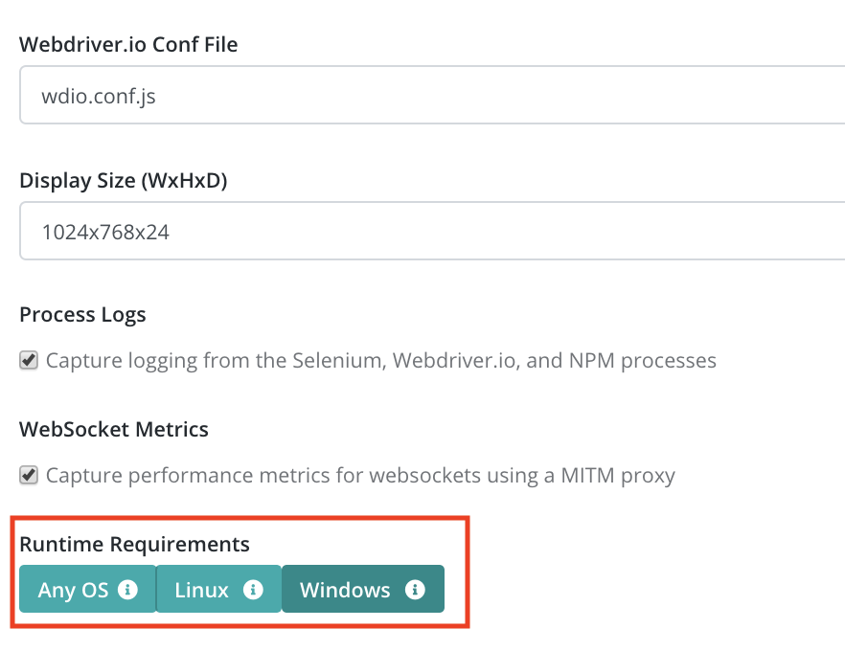Image resolution: width=845 pixels, height=651 pixels.
Task: Click the wdio.conf.js text value
Action: [x=99, y=97]
